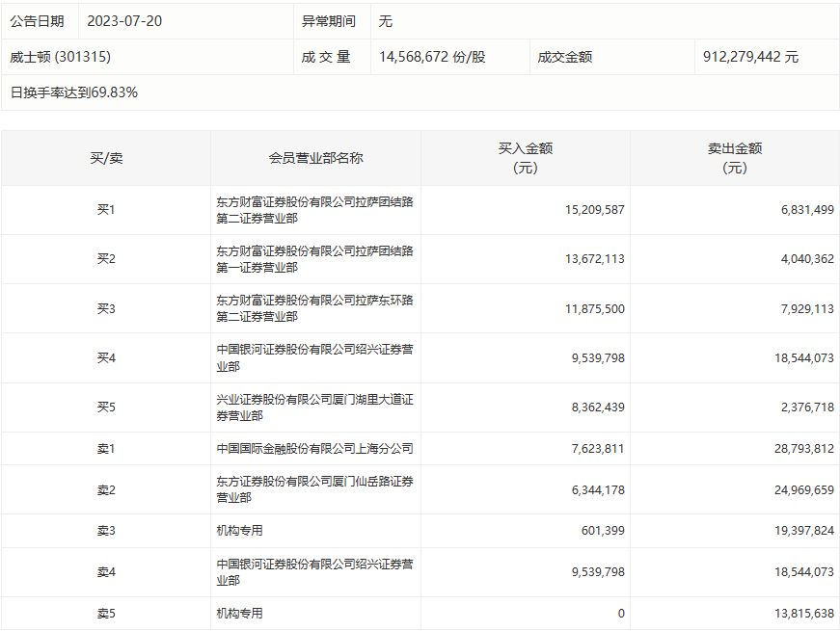Click 中国银河证券绍兴证券营业部 in 买4 row
Screen dimensions: 840x631
pos(314,358)
